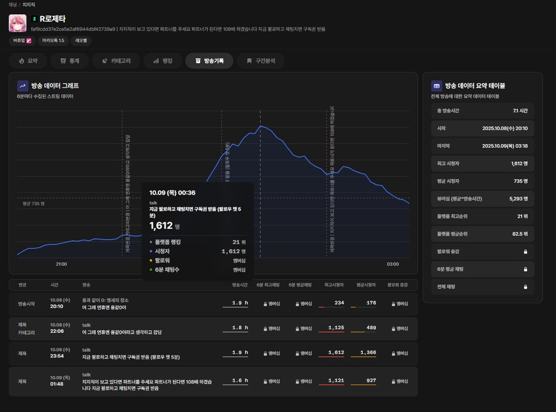The height and width of the screenshot is (412, 556).
Task: Go to the 구간분석 tab
Action: (x=259, y=61)
